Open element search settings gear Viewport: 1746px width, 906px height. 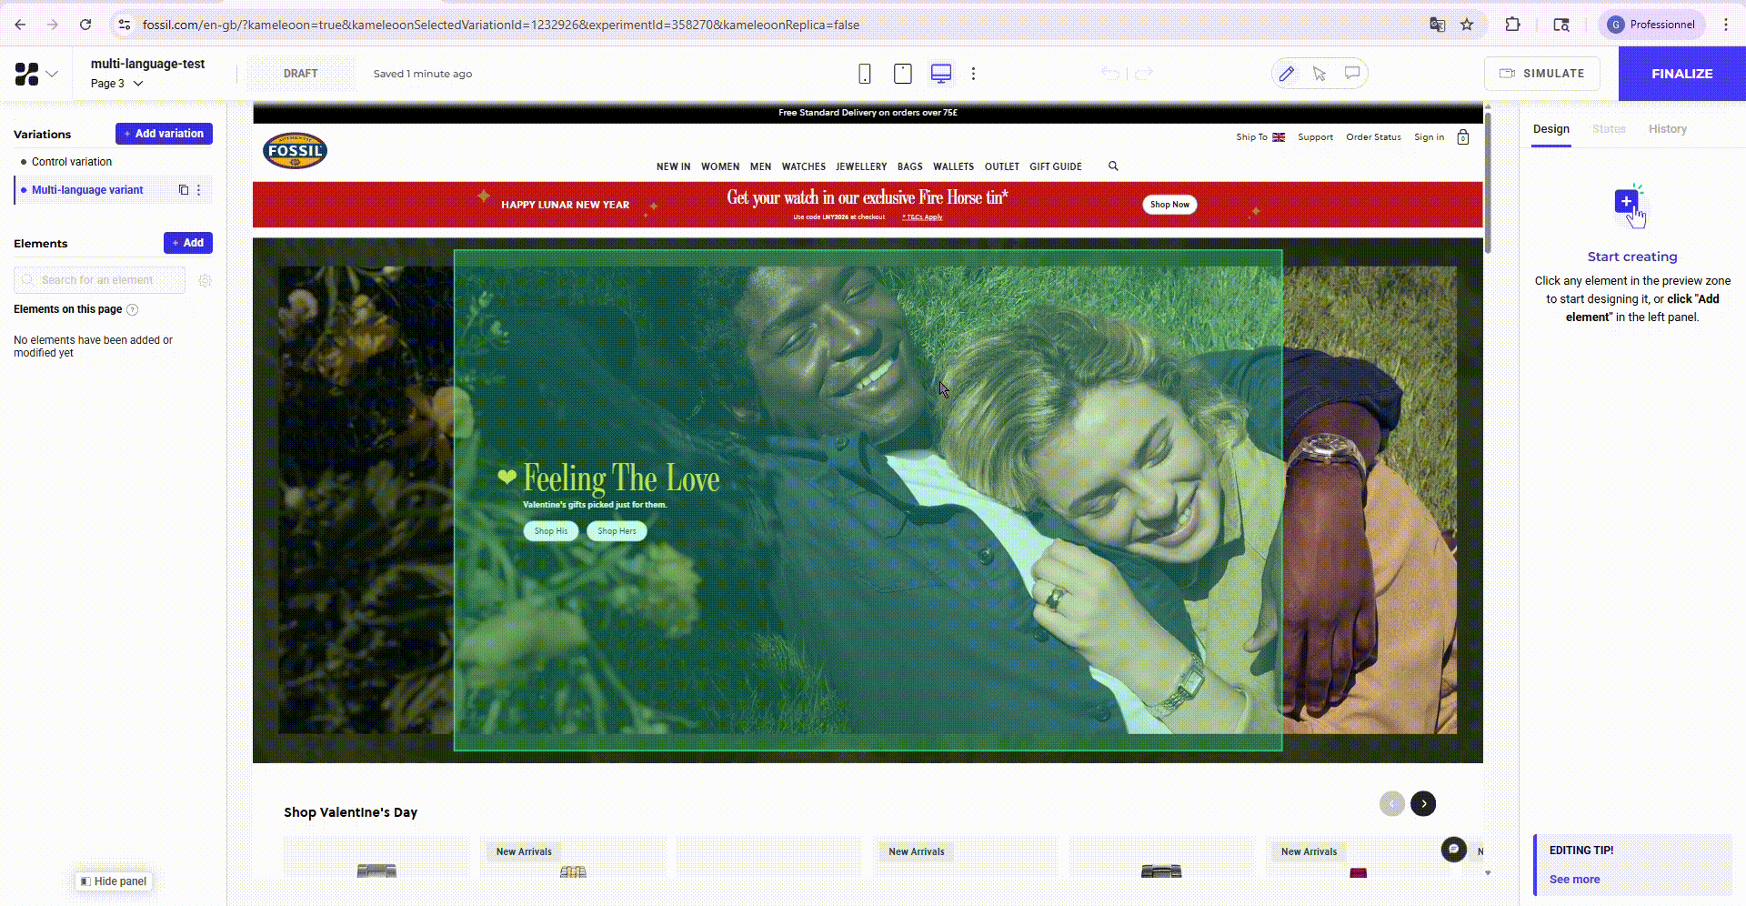205,280
